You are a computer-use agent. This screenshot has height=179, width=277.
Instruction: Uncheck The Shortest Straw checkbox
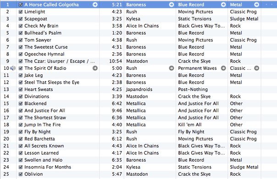click(21, 117)
